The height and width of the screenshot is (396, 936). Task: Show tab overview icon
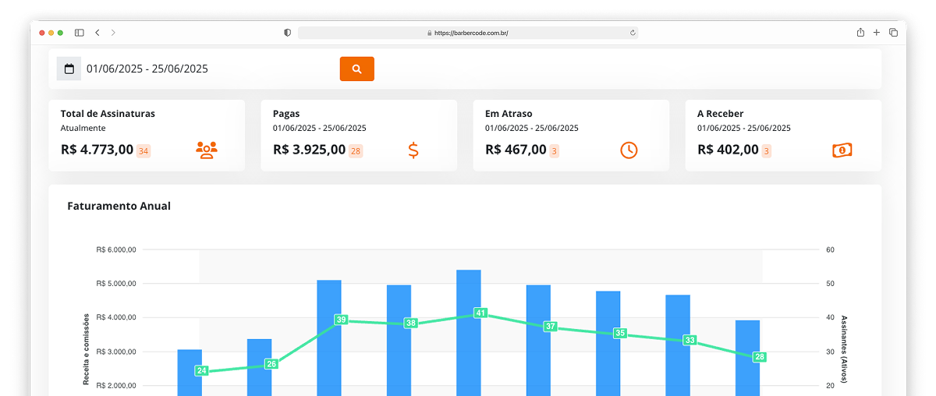[893, 33]
